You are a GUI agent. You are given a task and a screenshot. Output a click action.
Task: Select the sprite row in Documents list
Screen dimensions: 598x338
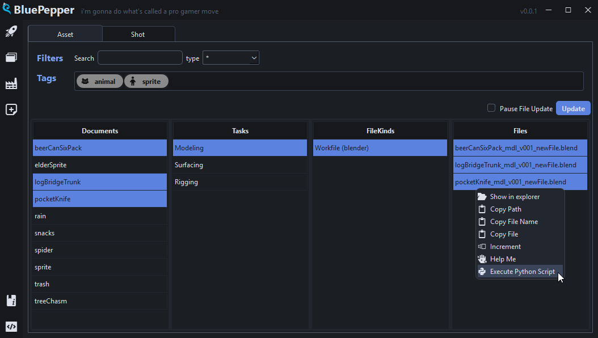click(100, 267)
